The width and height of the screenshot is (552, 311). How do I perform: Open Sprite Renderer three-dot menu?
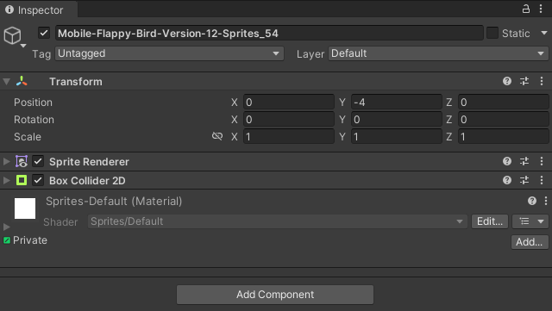[x=542, y=161]
